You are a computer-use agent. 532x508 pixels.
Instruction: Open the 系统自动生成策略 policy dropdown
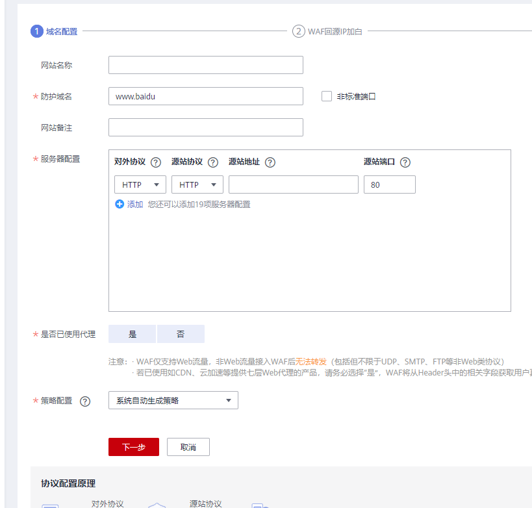[x=173, y=400]
